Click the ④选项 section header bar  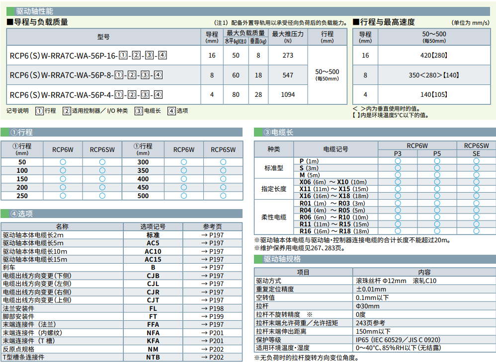(x=121, y=214)
